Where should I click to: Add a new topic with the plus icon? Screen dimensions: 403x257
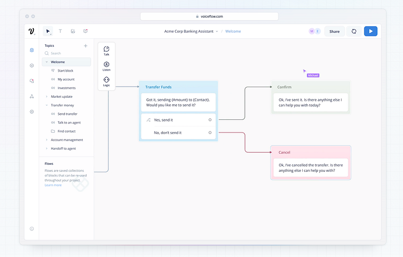pyautogui.click(x=86, y=46)
